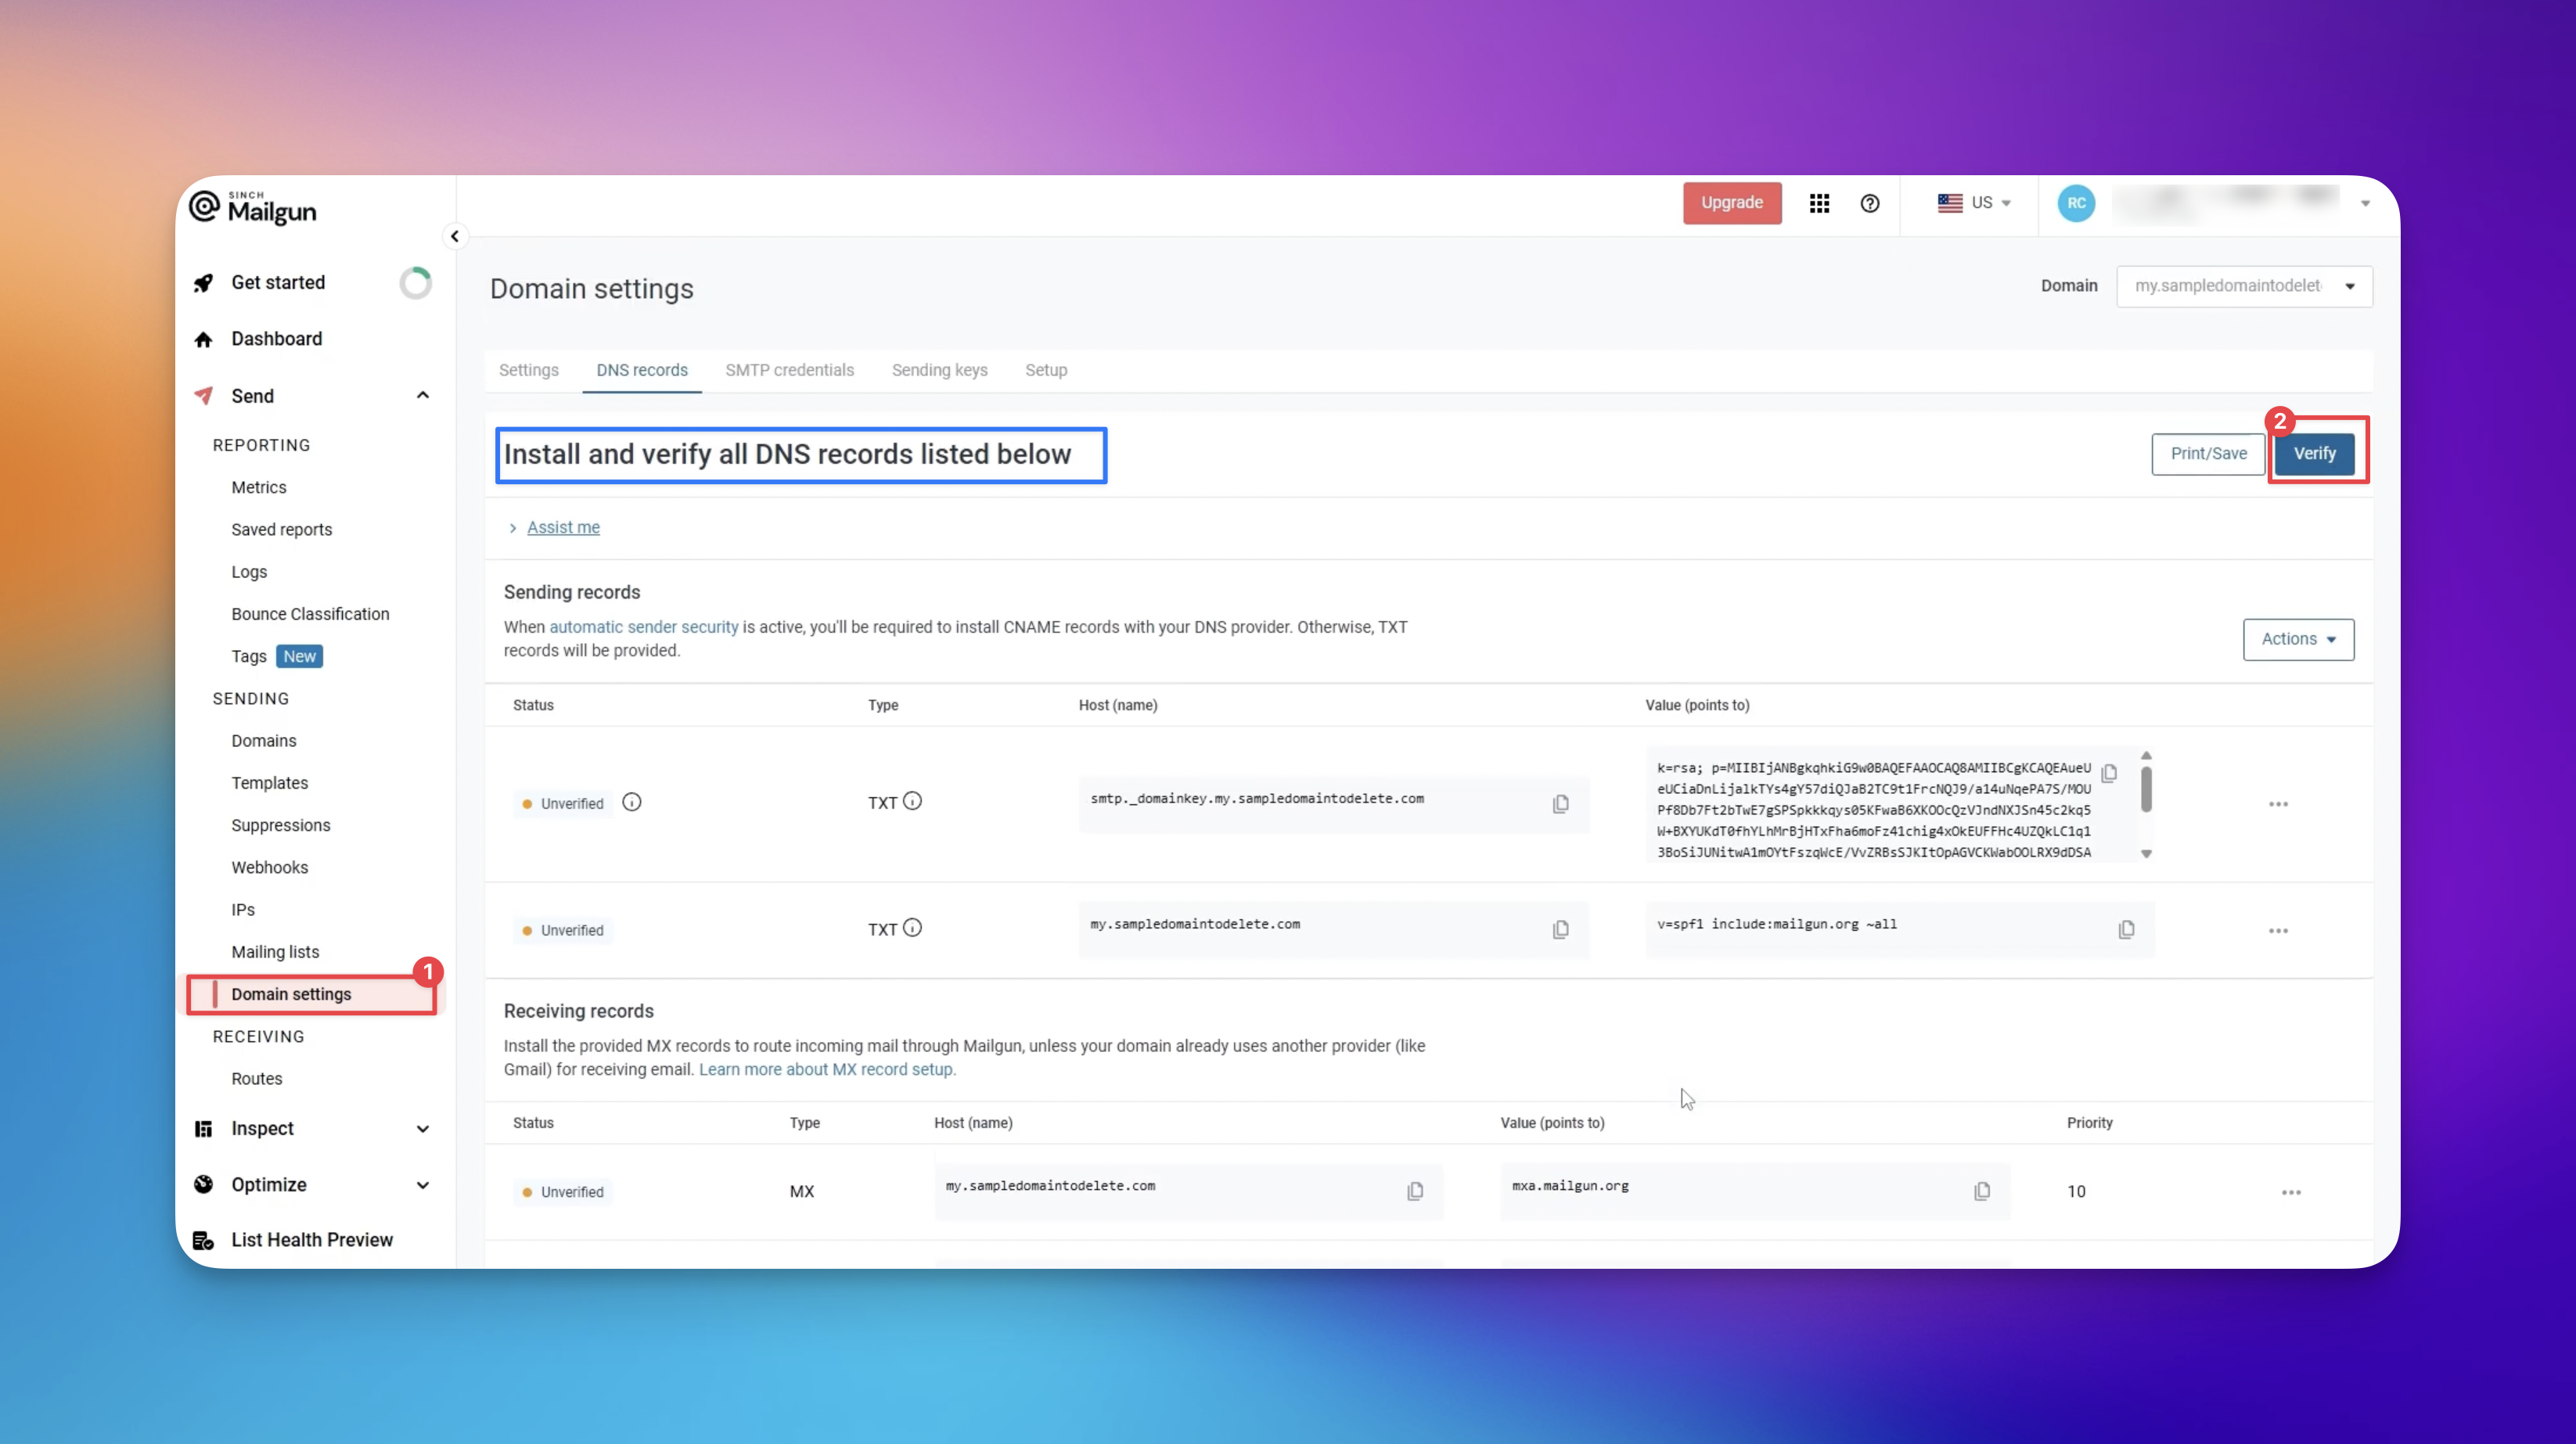The width and height of the screenshot is (2576, 1444).
Task: Open three-dot menu for MX record row
Action: [x=2291, y=1191]
